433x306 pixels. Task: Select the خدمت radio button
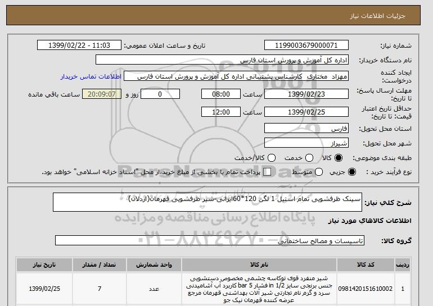click(x=309, y=158)
